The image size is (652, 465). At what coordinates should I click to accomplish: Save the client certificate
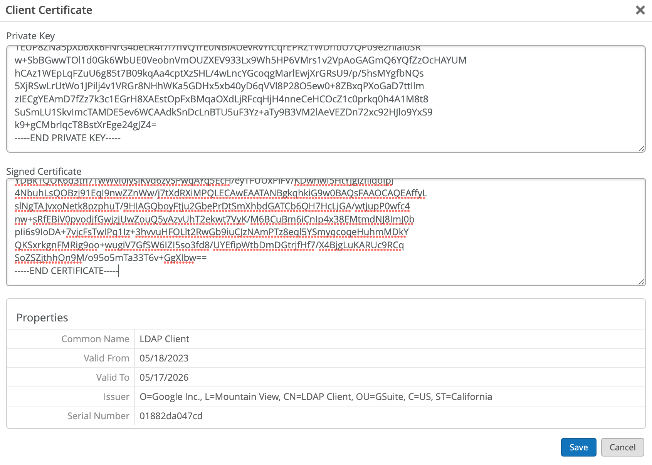[x=578, y=447]
